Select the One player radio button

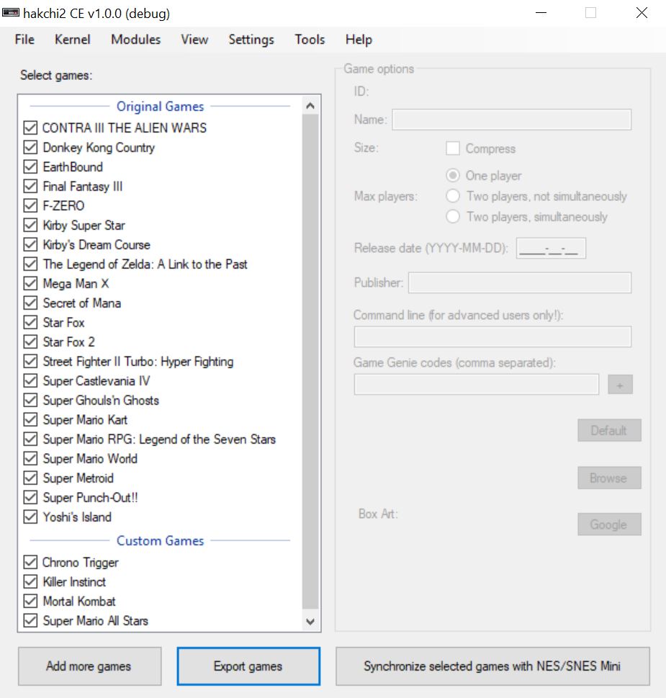point(453,175)
